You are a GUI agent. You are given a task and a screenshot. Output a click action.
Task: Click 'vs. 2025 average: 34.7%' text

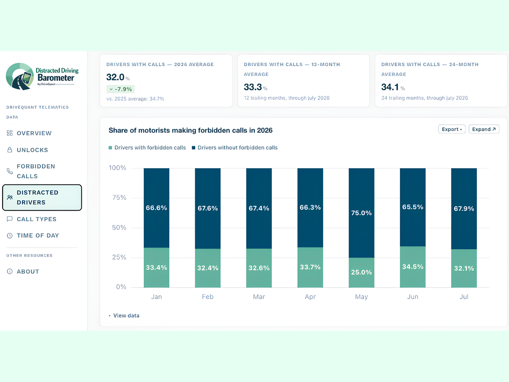135,99
